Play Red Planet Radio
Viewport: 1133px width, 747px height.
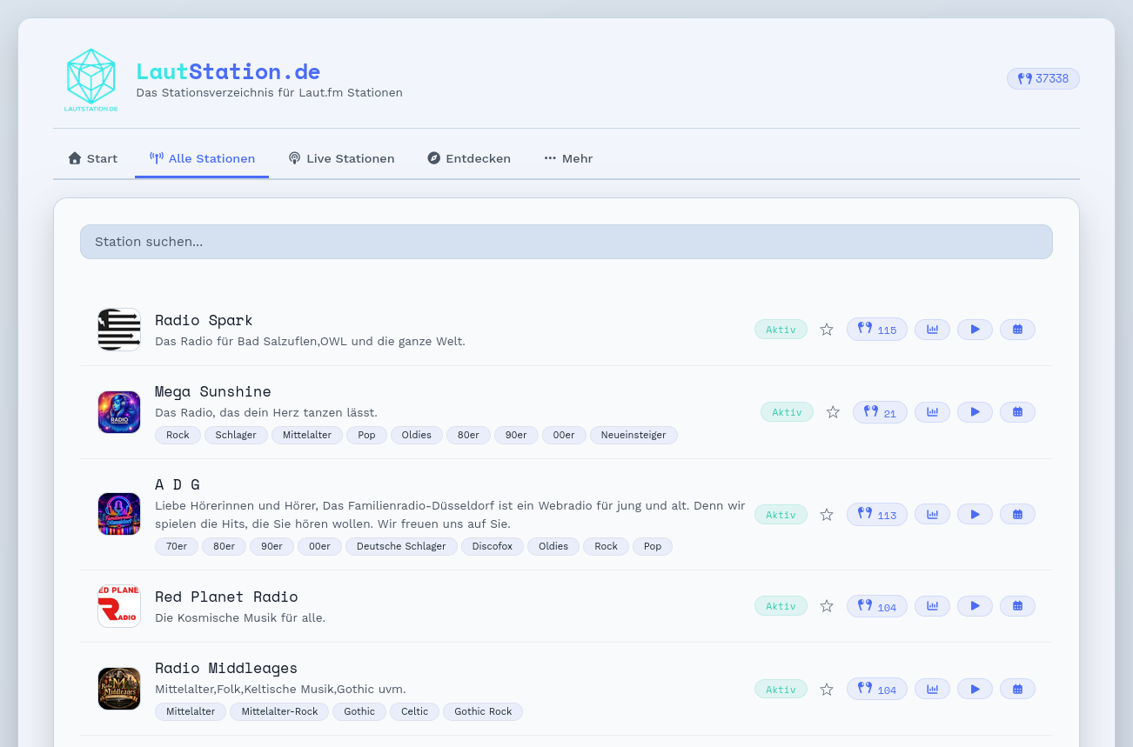[x=975, y=606]
